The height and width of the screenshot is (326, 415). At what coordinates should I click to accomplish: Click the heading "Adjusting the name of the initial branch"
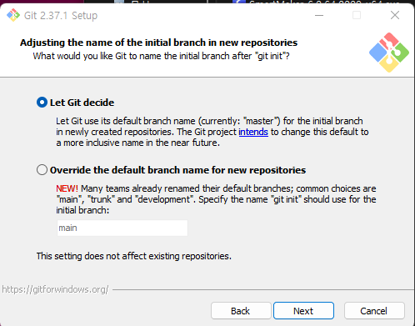tap(158, 43)
